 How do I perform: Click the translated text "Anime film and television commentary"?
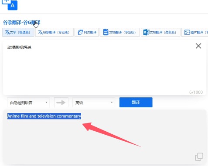click(44, 116)
